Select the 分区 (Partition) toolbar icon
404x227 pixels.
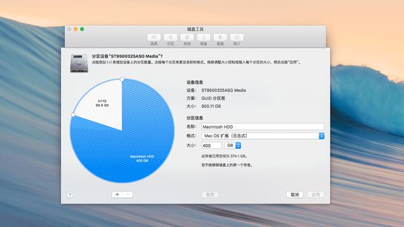170,37
